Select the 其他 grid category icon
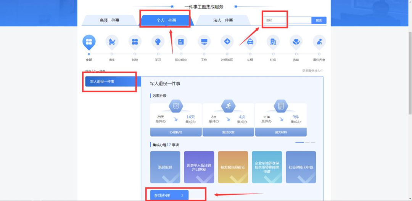Image resolution: width=412 pixels, height=201 pixels. point(135,42)
